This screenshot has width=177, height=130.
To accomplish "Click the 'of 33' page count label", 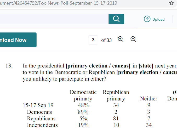I will 106,40.
